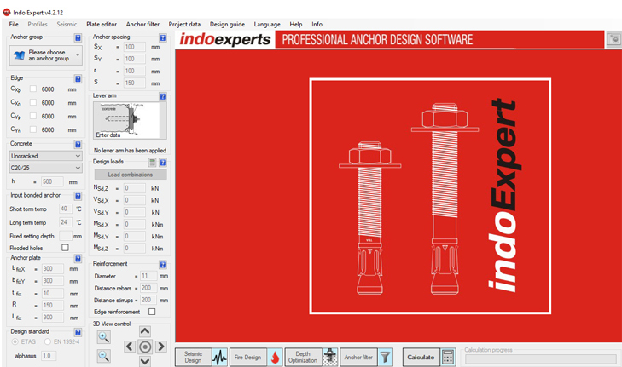
Task: Open help for Design loads section
Action: [163, 163]
